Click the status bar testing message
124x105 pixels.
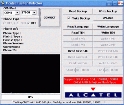pyautogui.click(x=59, y=102)
